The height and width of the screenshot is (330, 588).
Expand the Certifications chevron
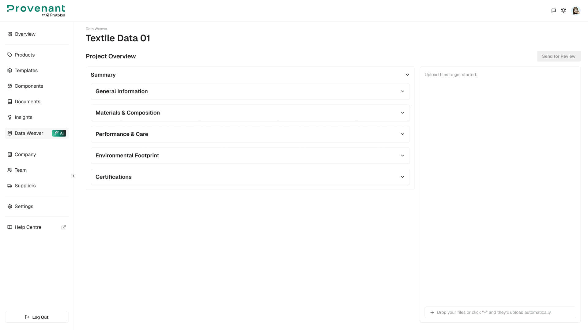pos(402,177)
